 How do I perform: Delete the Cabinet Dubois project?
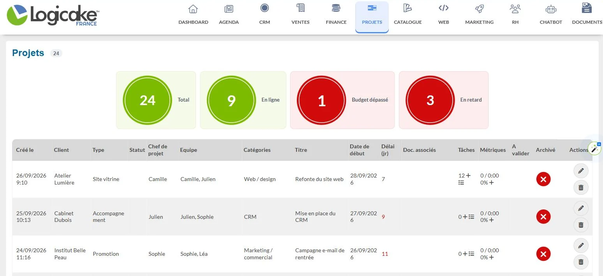pyautogui.click(x=581, y=225)
